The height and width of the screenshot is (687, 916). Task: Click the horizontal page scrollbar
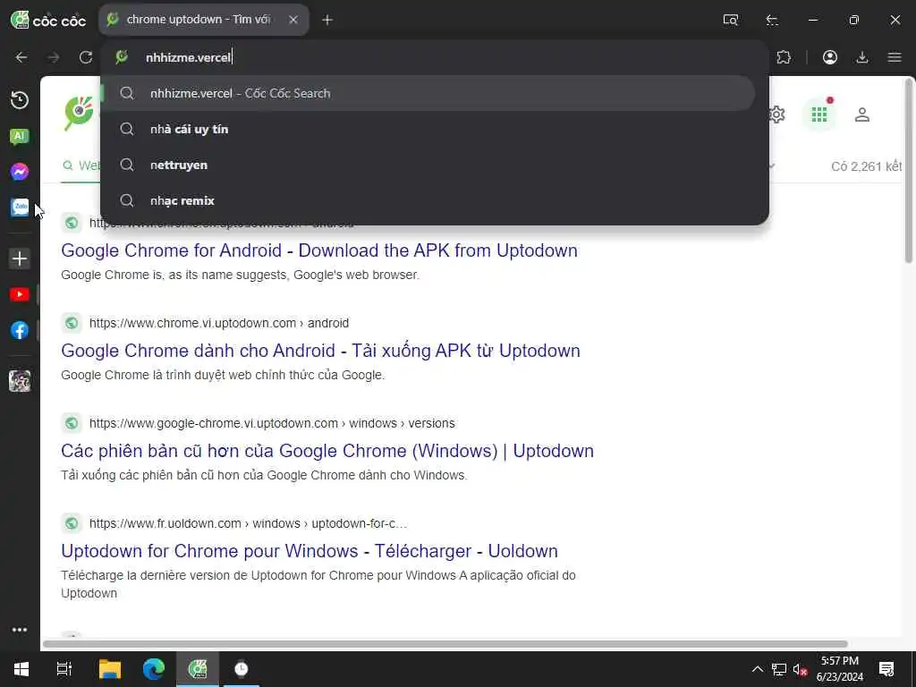[445, 644]
